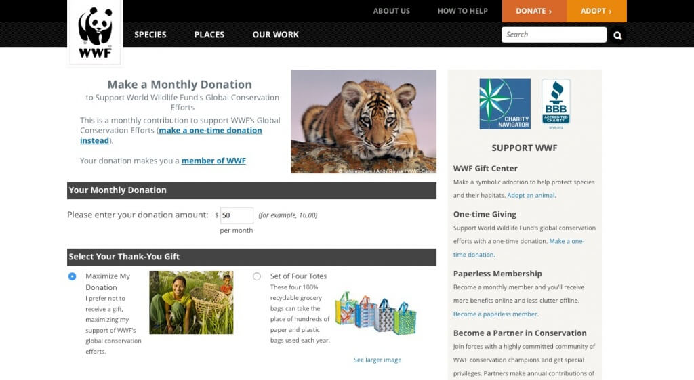Open the Our Work menu
This screenshot has height=380, width=694.
tap(276, 35)
